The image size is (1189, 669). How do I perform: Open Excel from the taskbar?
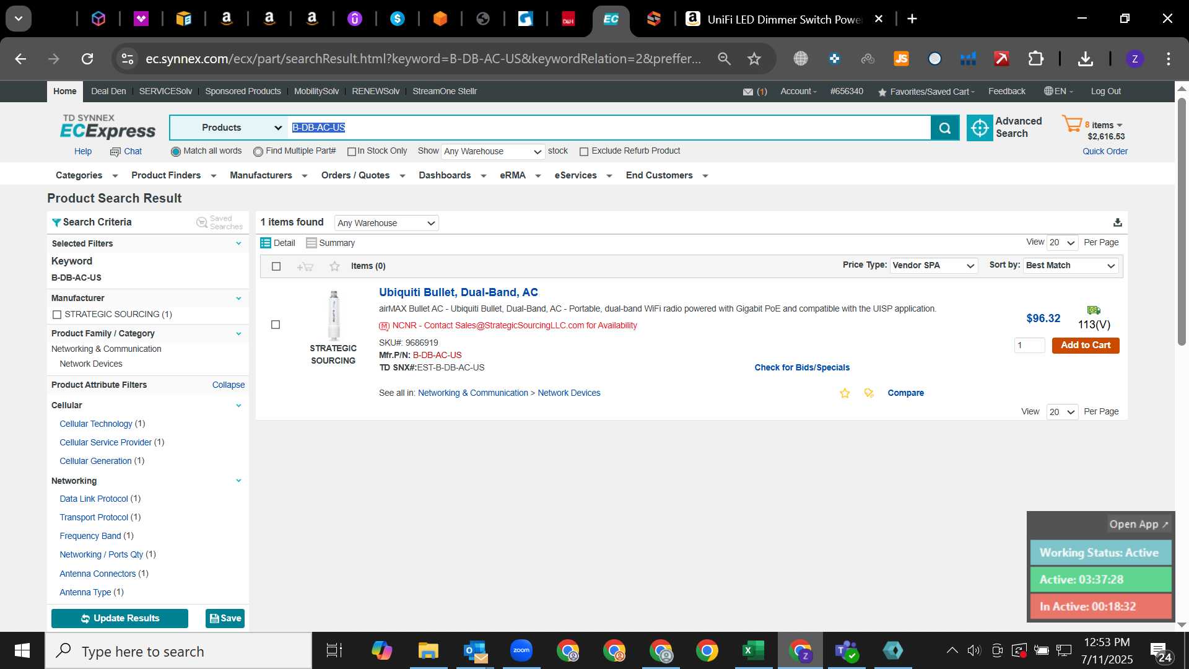point(753,650)
